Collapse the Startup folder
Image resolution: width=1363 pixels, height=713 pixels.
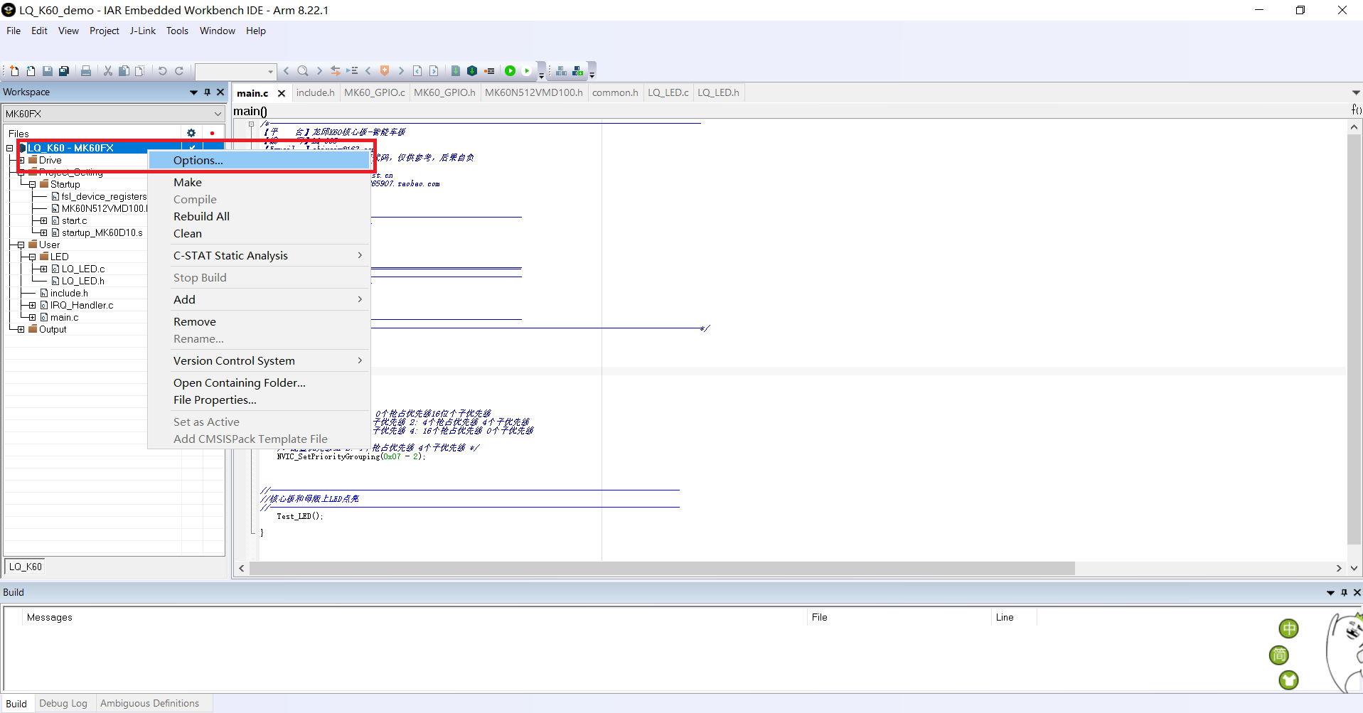(33, 184)
